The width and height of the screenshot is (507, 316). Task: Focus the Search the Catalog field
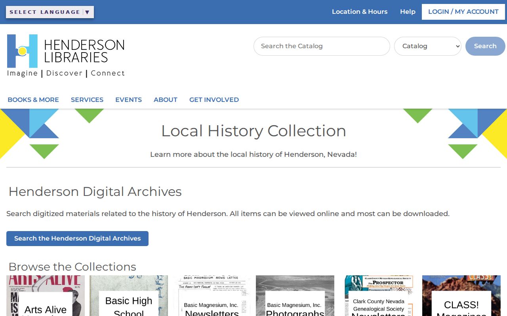322,46
